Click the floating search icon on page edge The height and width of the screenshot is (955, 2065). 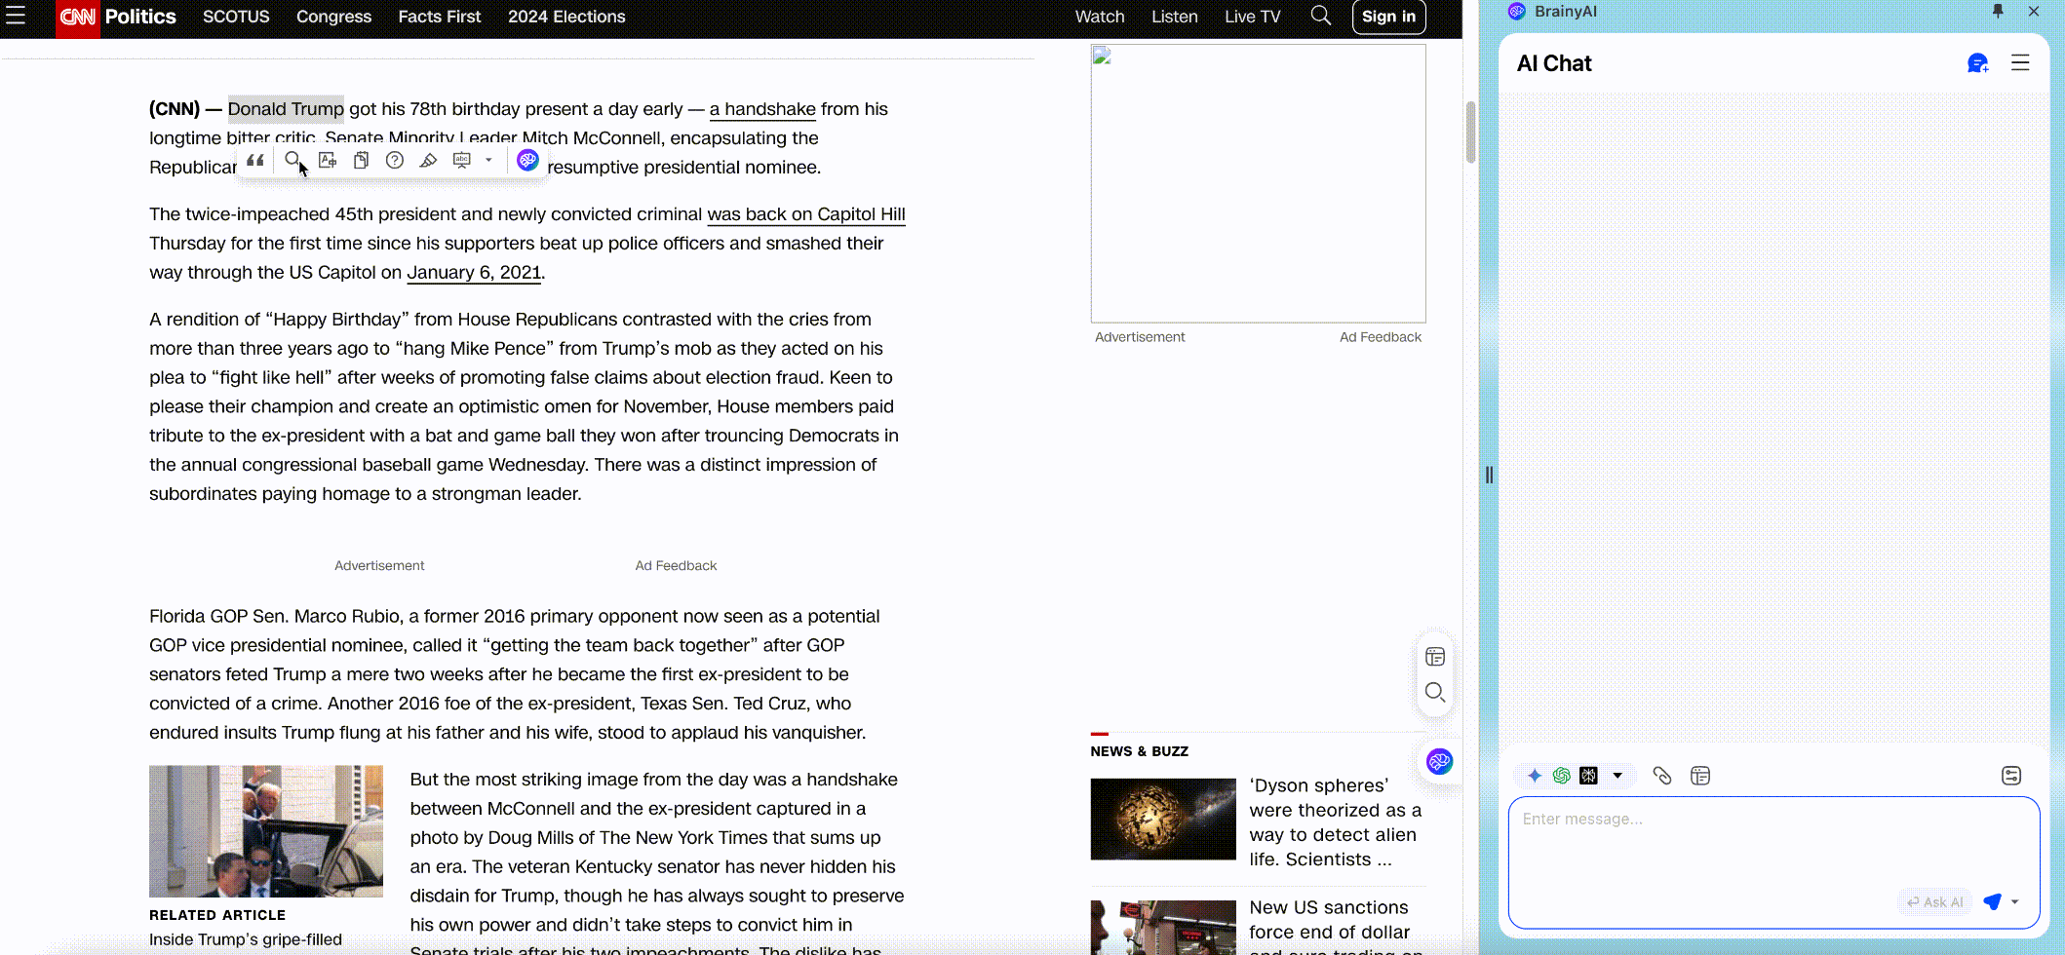coord(1435,693)
